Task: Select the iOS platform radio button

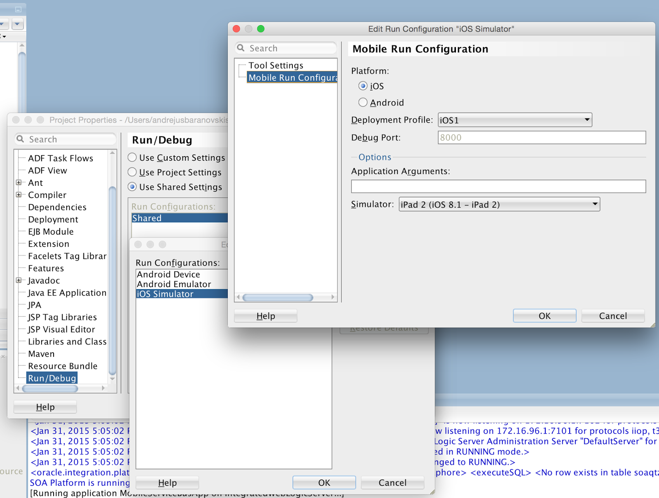Action: [363, 86]
